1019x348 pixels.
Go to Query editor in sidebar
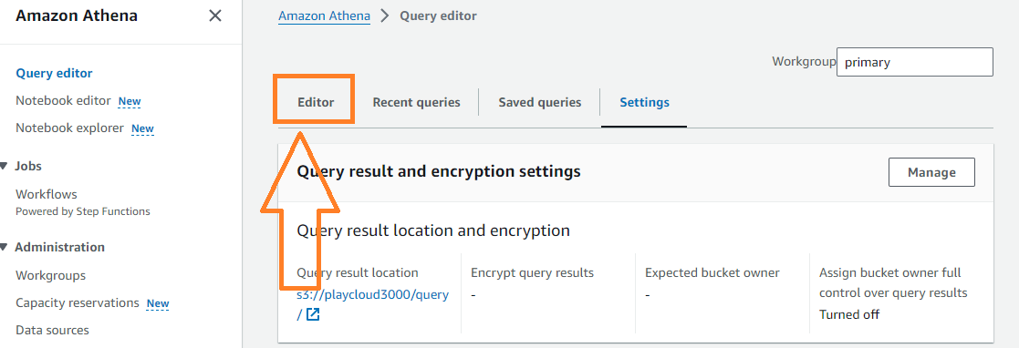click(x=54, y=74)
